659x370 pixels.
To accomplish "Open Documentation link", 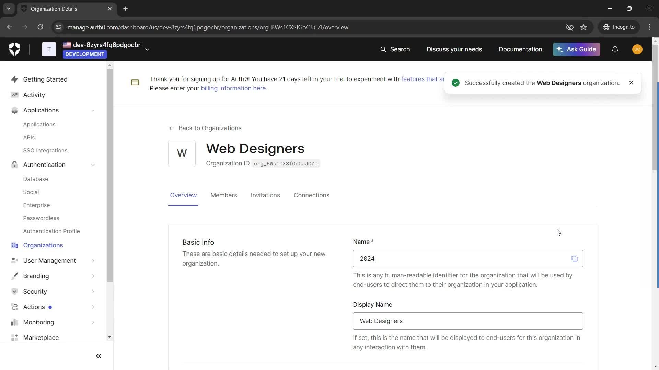I will (520, 49).
